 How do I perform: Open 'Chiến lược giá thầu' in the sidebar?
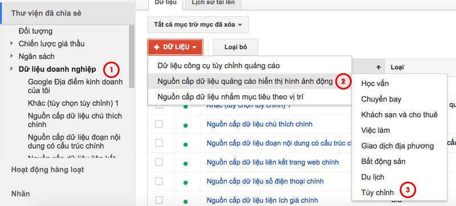[x=51, y=43]
